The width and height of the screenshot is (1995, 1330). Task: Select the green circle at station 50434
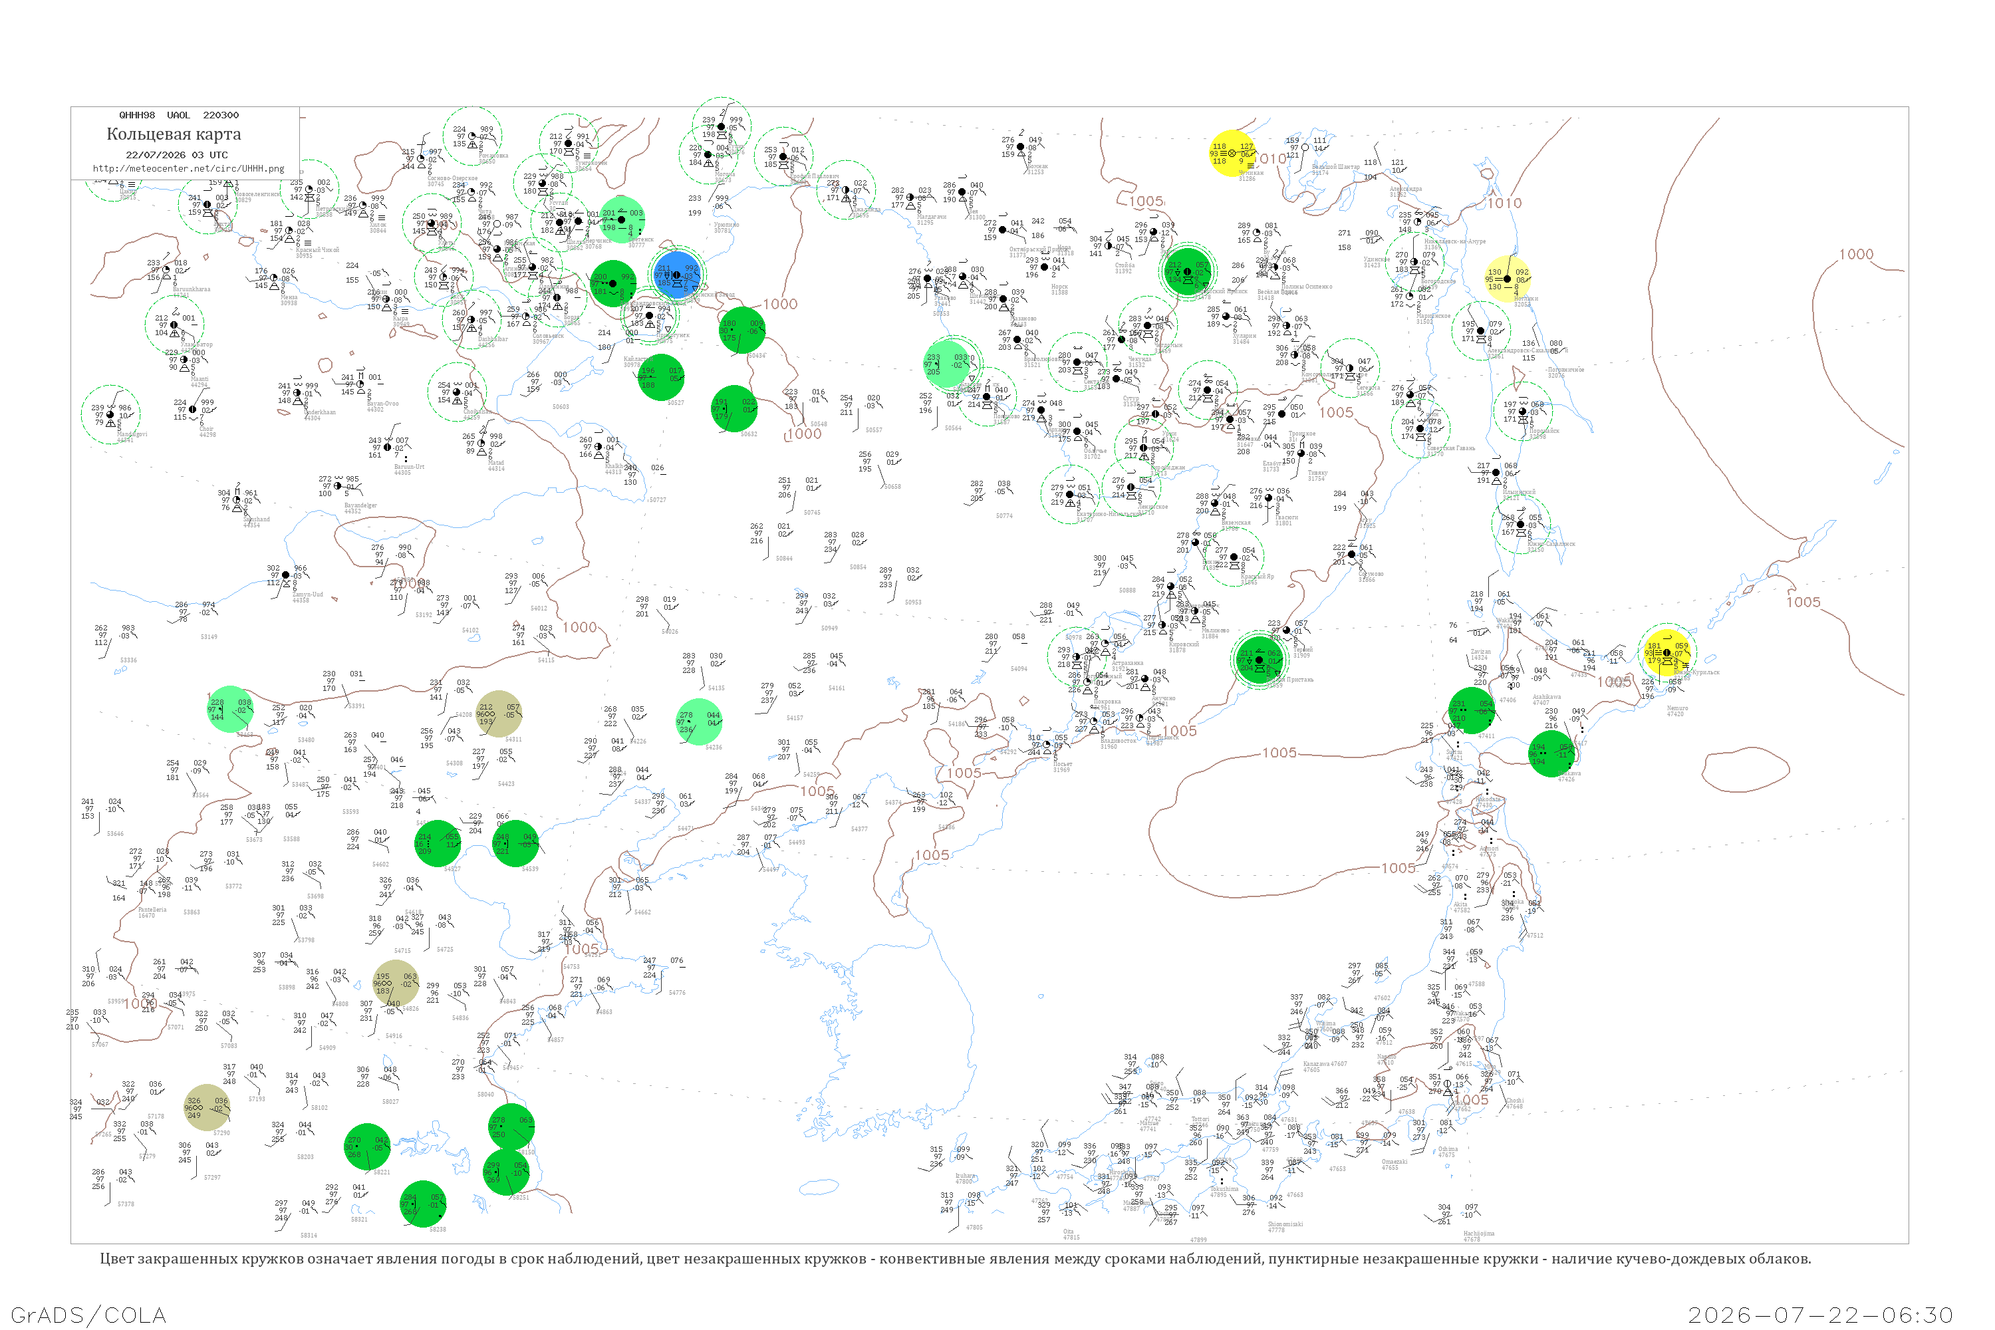[x=742, y=330]
